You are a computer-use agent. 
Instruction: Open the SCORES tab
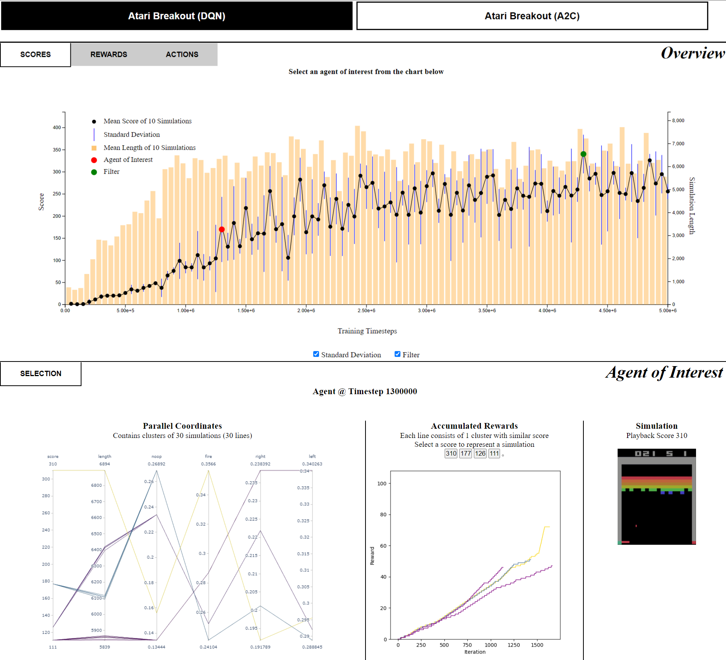point(35,55)
